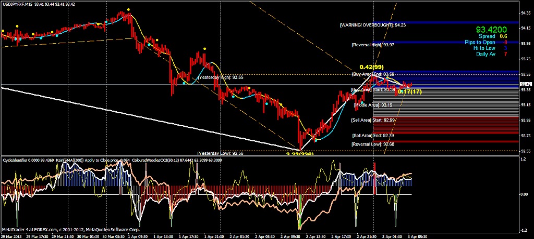Select the Spread value label
The image size is (534, 239).
pyautogui.click(x=487, y=36)
